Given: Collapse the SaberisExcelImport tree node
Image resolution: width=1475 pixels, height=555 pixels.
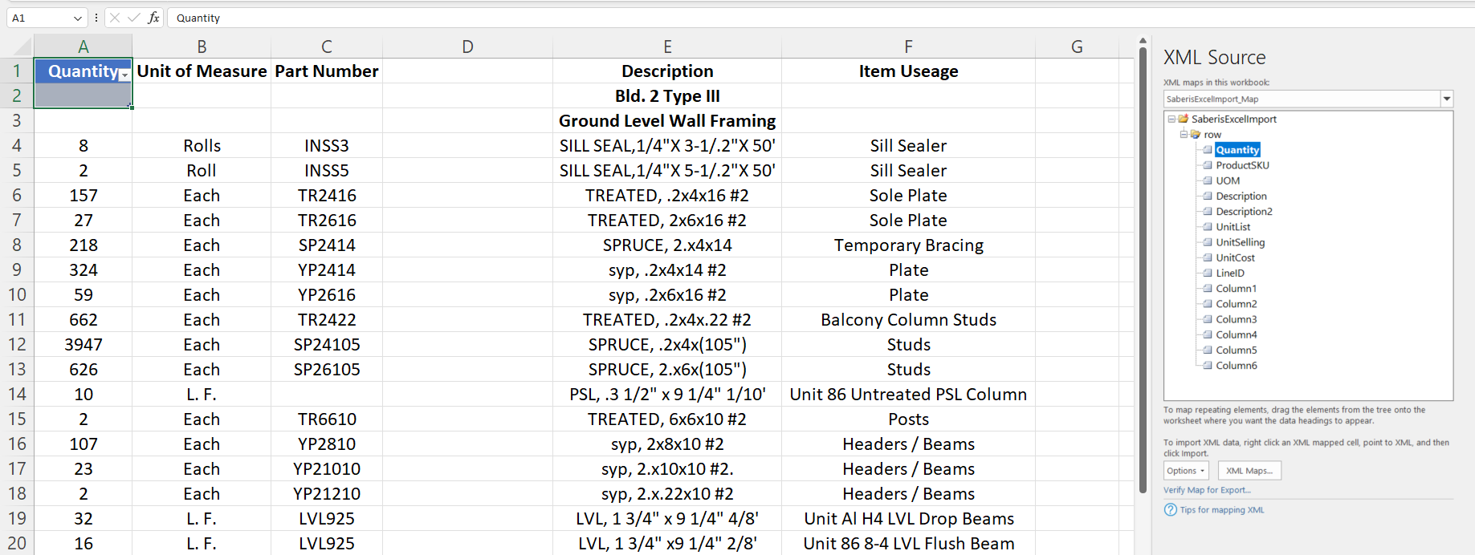Looking at the screenshot, I should pyautogui.click(x=1171, y=119).
